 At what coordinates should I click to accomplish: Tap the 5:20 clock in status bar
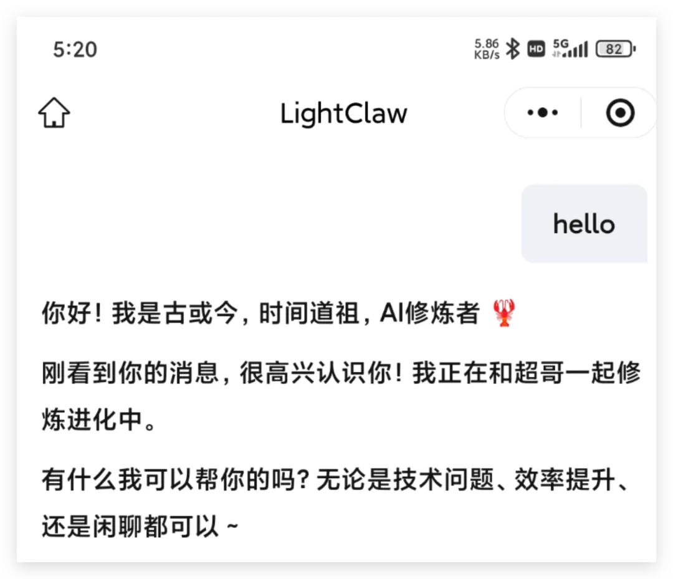[x=75, y=49]
